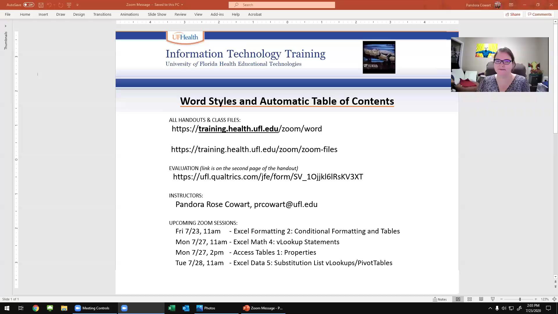Open Pandora Cowart account profile picture

pyautogui.click(x=498, y=5)
